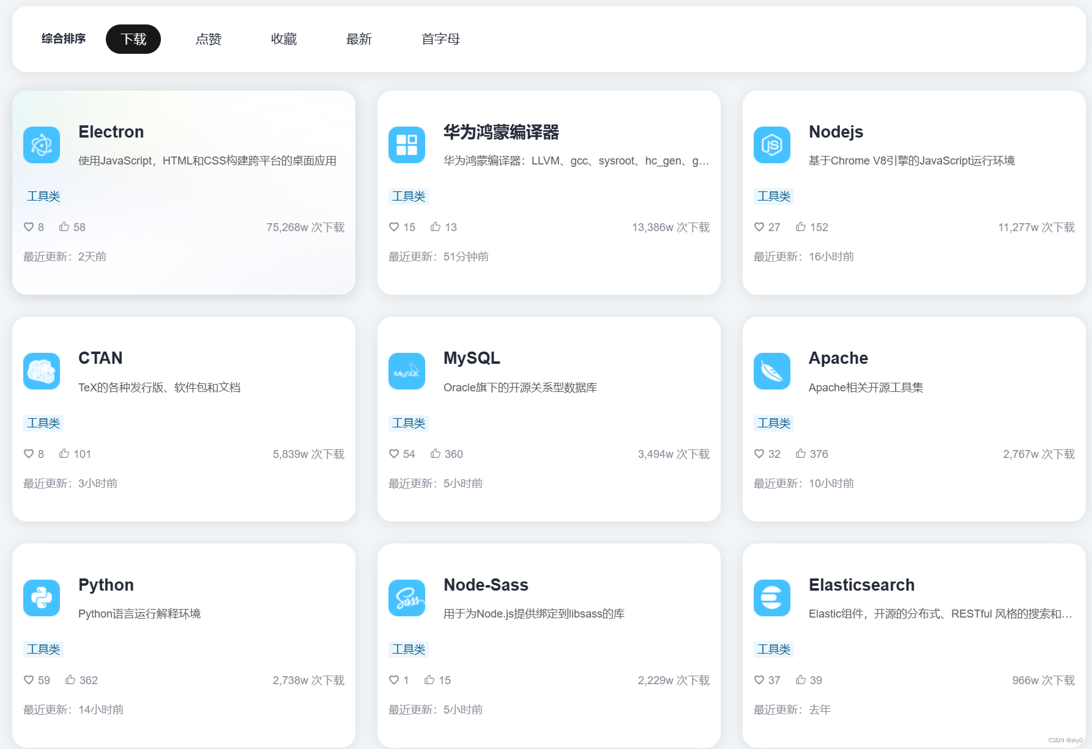Click Elasticsearch's 966w 次下载 count
1092x749 pixels.
click(x=1043, y=681)
